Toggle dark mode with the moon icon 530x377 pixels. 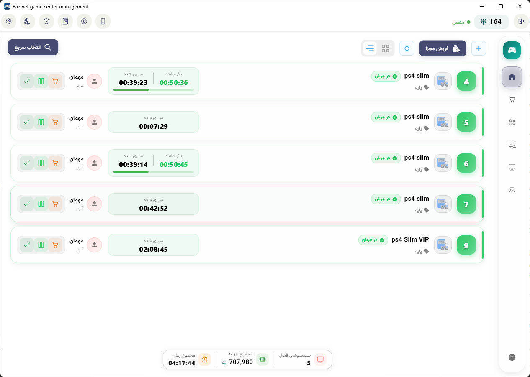point(28,21)
